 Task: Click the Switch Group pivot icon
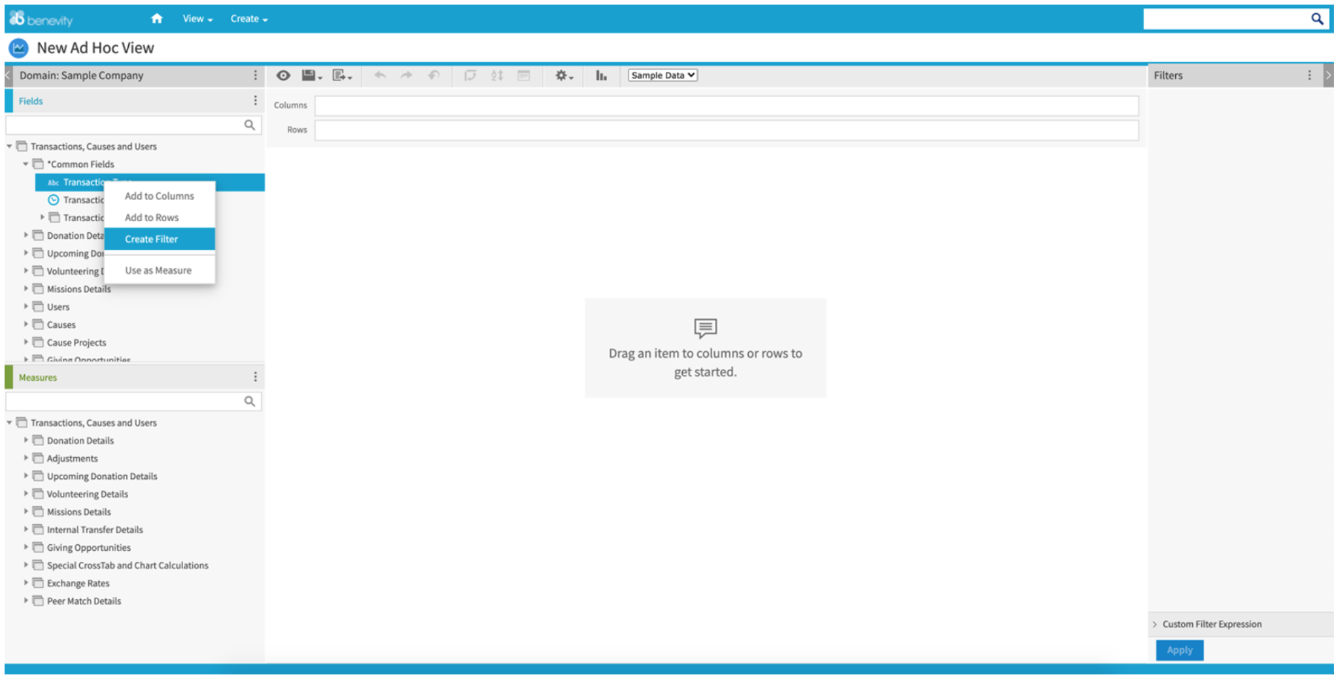tap(470, 75)
